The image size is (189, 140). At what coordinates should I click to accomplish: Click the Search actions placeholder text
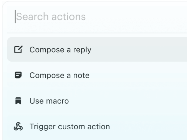pyautogui.click(x=51, y=17)
